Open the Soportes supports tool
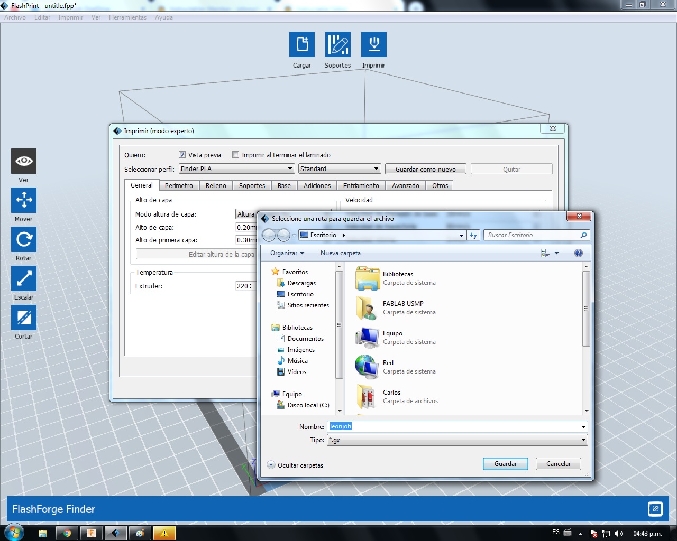Viewport: 677px width, 541px height. (x=338, y=44)
